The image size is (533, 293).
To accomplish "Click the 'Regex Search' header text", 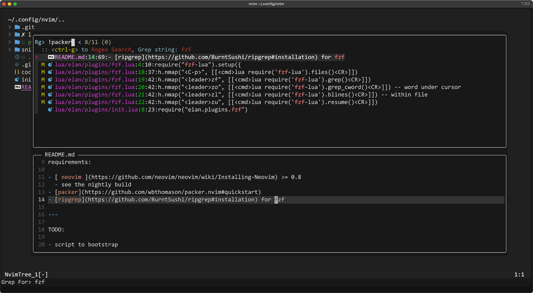I will [111, 50].
